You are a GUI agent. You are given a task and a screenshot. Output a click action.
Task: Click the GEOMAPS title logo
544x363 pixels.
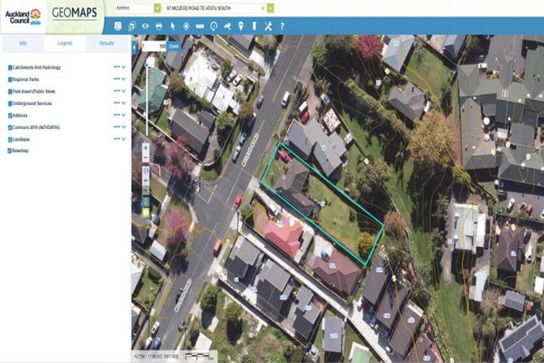point(74,13)
